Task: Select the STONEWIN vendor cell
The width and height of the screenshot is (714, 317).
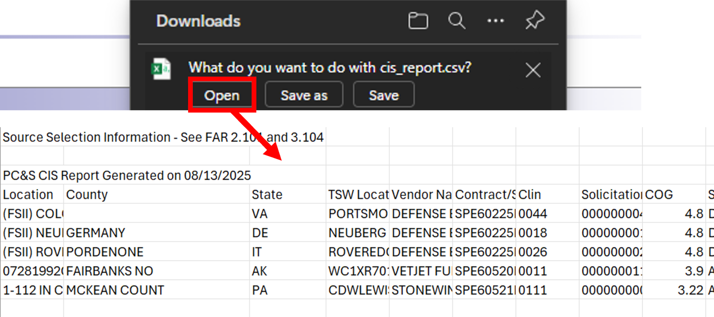Action: coord(421,290)
